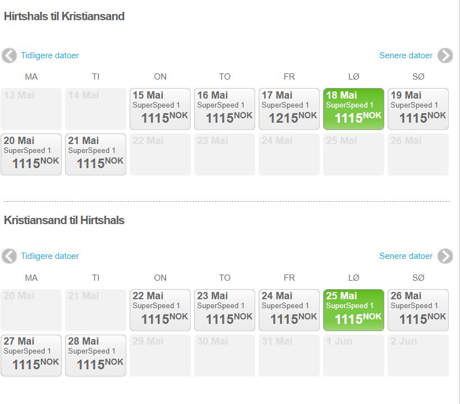460x404 pixels.
Task: Select 16 Mai SuperSpeed 1 departure
Action: click(x=224, y=109)
